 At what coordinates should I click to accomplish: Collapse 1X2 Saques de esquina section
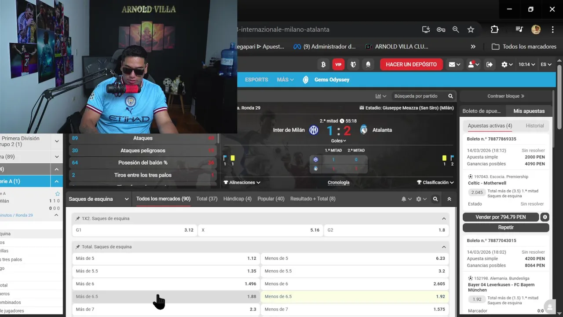(444, 218)
